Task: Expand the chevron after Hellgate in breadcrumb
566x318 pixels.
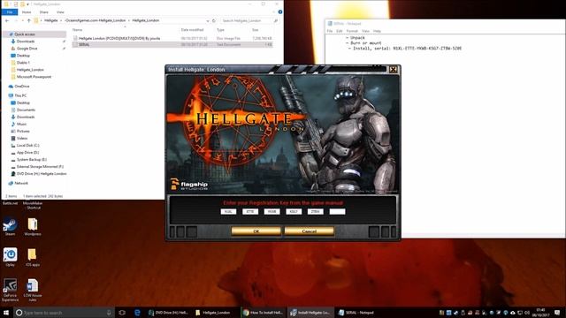Action: (61, 20)
